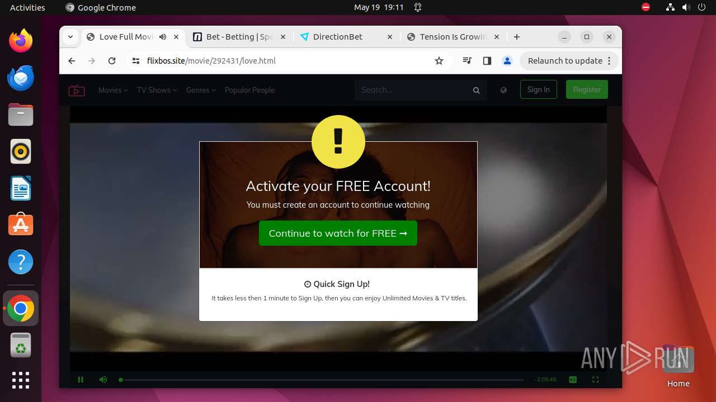Open LibreOffice Writer from dock
The width and height of the screenshot is (716, 402).
tap(21, 189)
